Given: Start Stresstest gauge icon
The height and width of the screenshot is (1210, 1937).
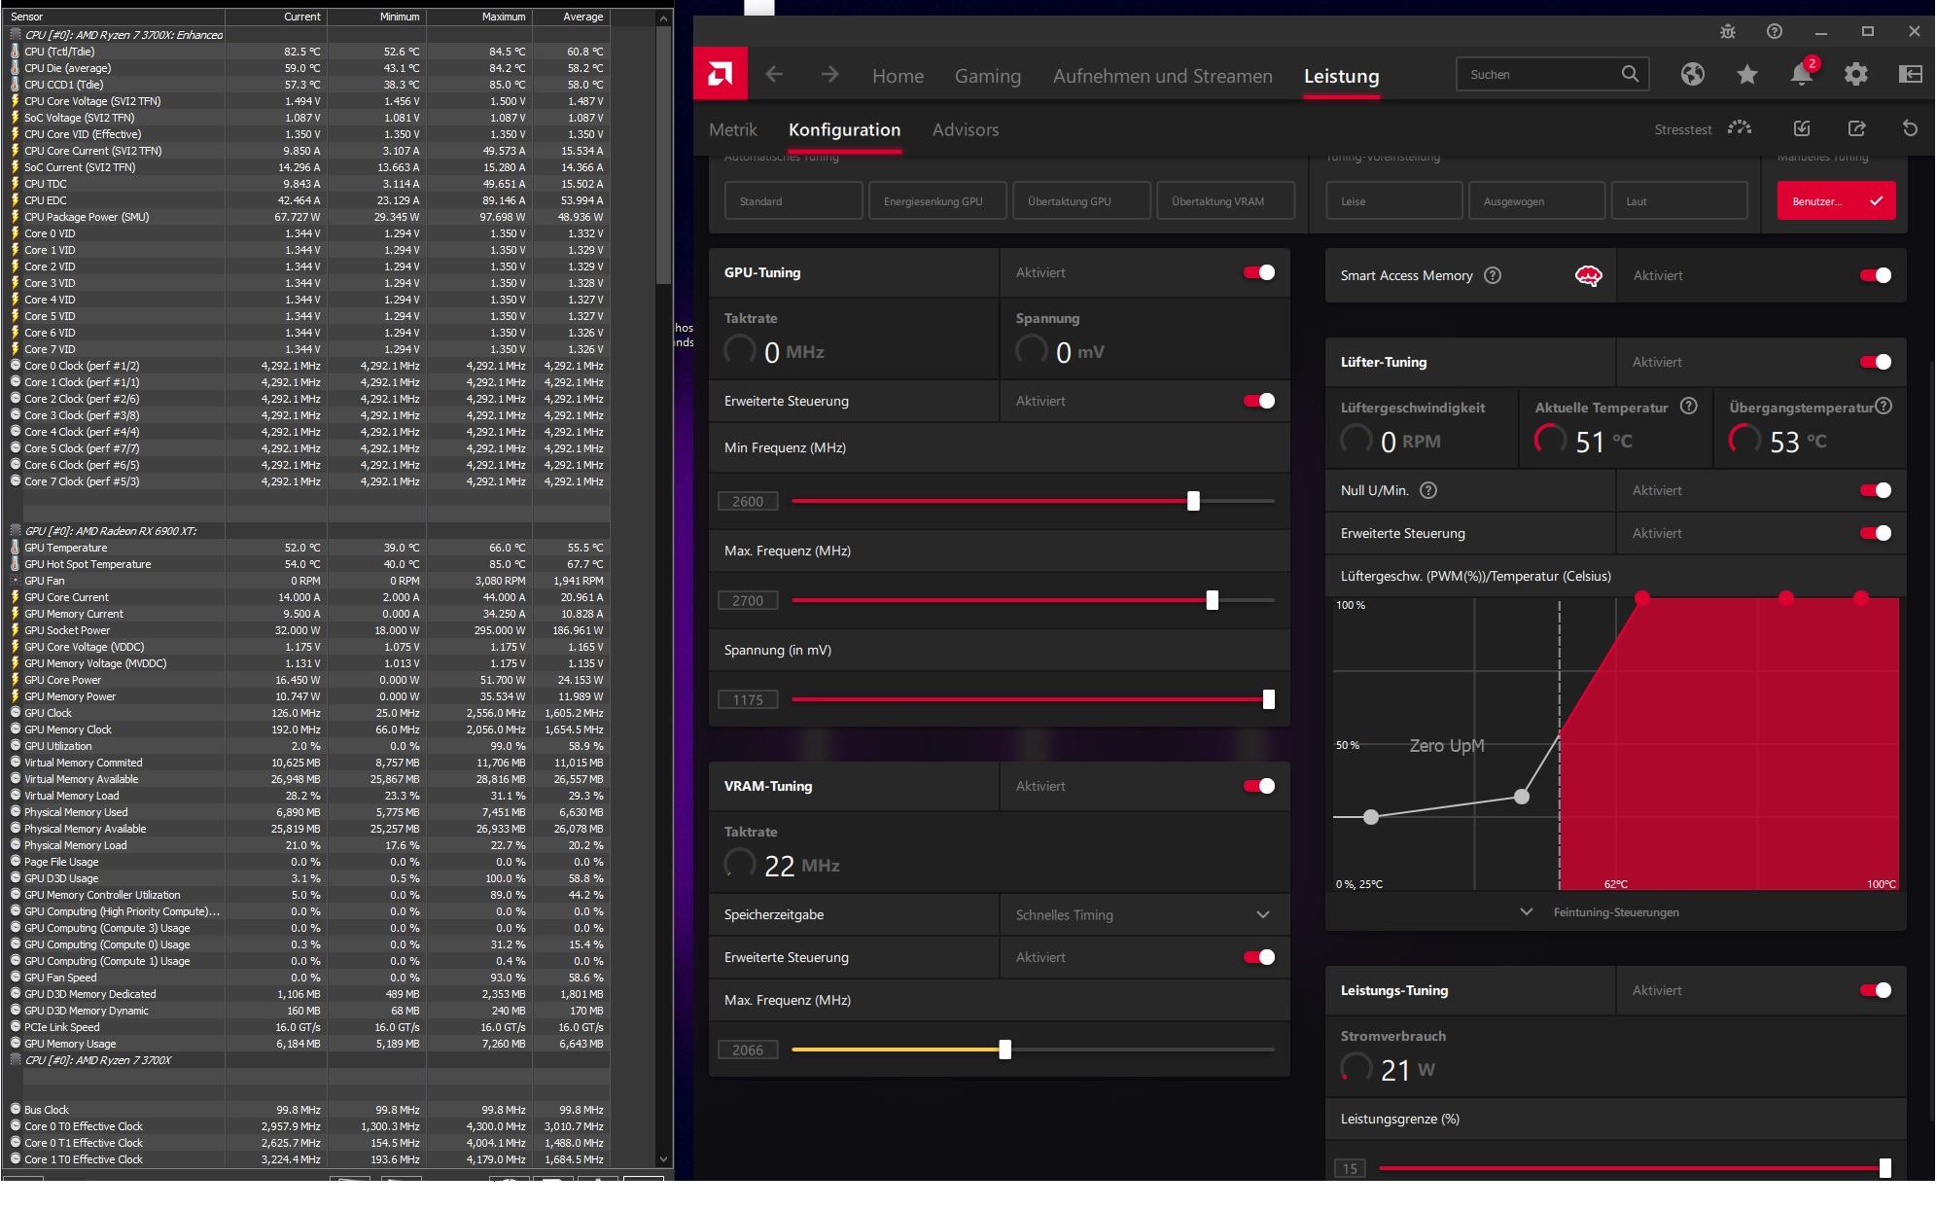Looking at the screenshot, I should point(1740,128).
